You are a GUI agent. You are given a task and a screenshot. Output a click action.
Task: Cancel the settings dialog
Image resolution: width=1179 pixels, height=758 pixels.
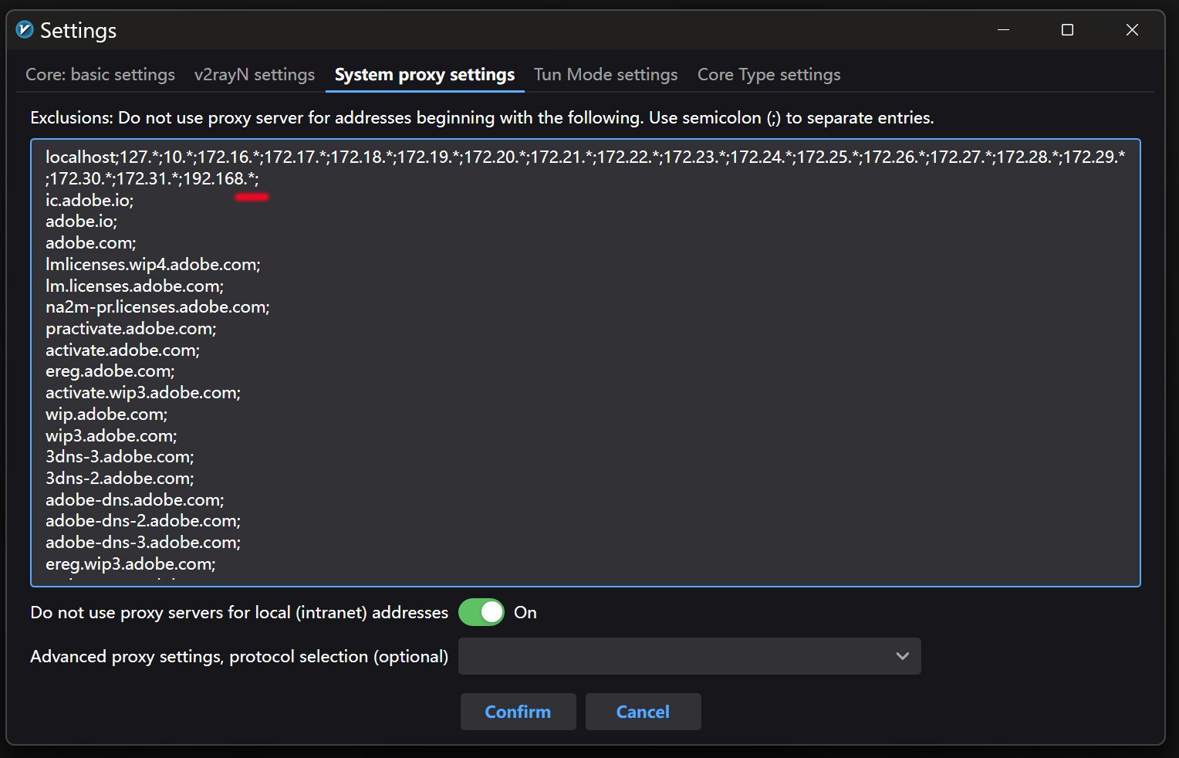click(x=643, y=712)
